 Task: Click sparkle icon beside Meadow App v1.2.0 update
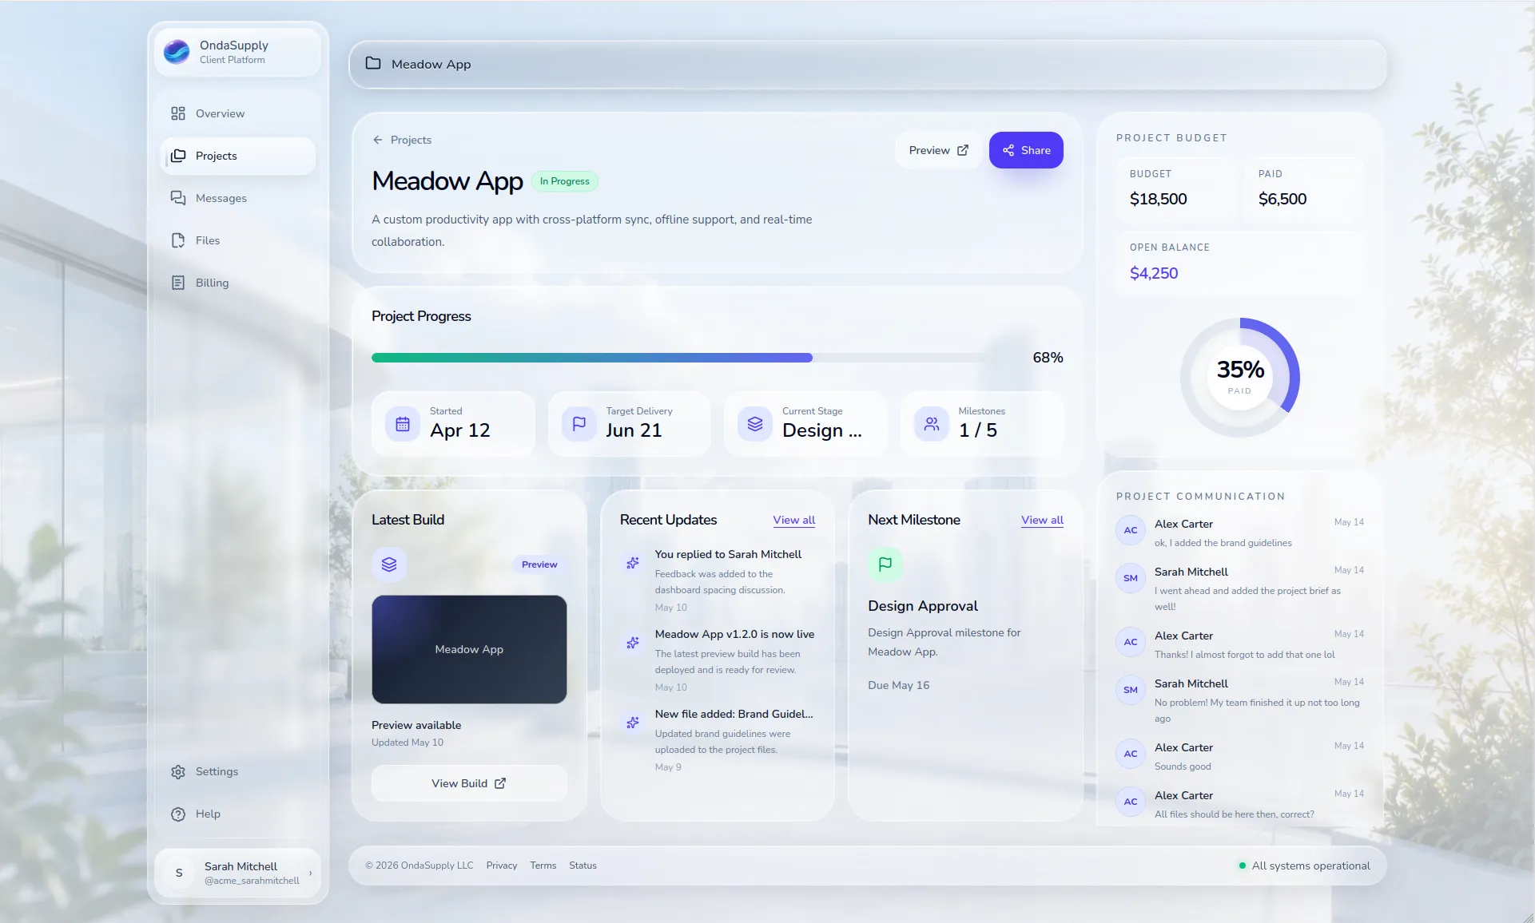pos(633,643)
